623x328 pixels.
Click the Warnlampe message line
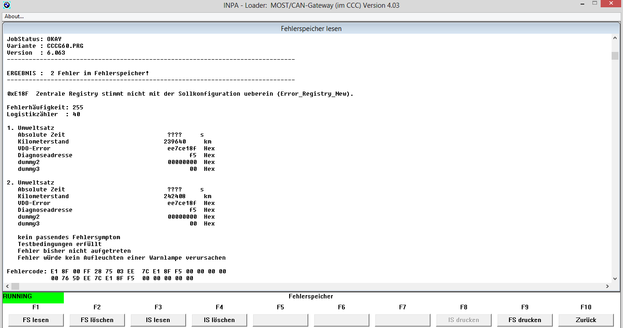(122, 258)
